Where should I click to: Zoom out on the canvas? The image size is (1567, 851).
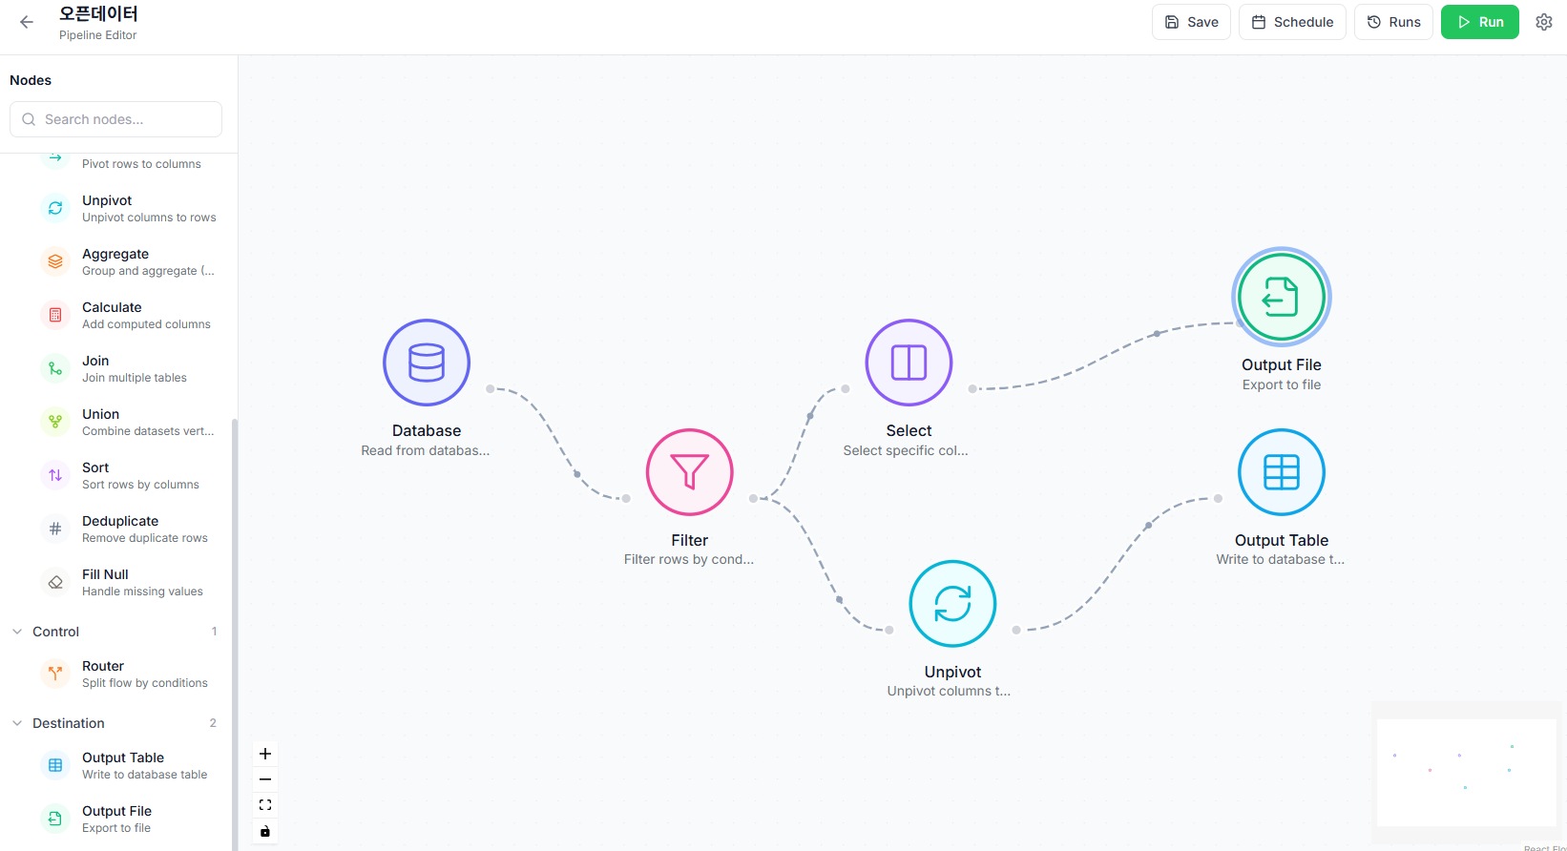(x=265, y=779)
